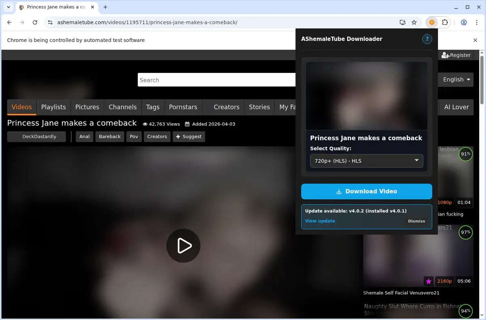Click the 'AShemaleTube Downloader' popup heading
Viewport: 486px width, 320px height.
[x=342, y=39]
